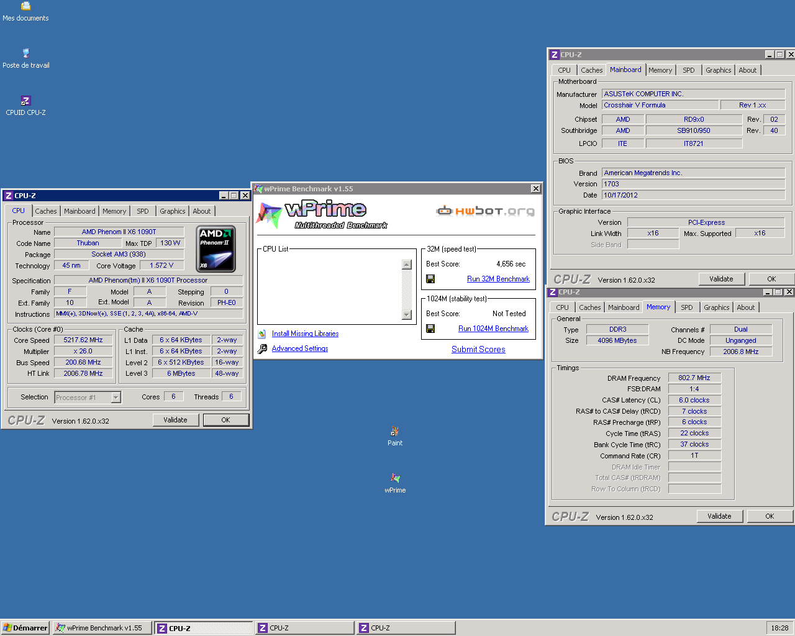
Task: Click the hwbot.org logo
Action: tap(485, 211)
